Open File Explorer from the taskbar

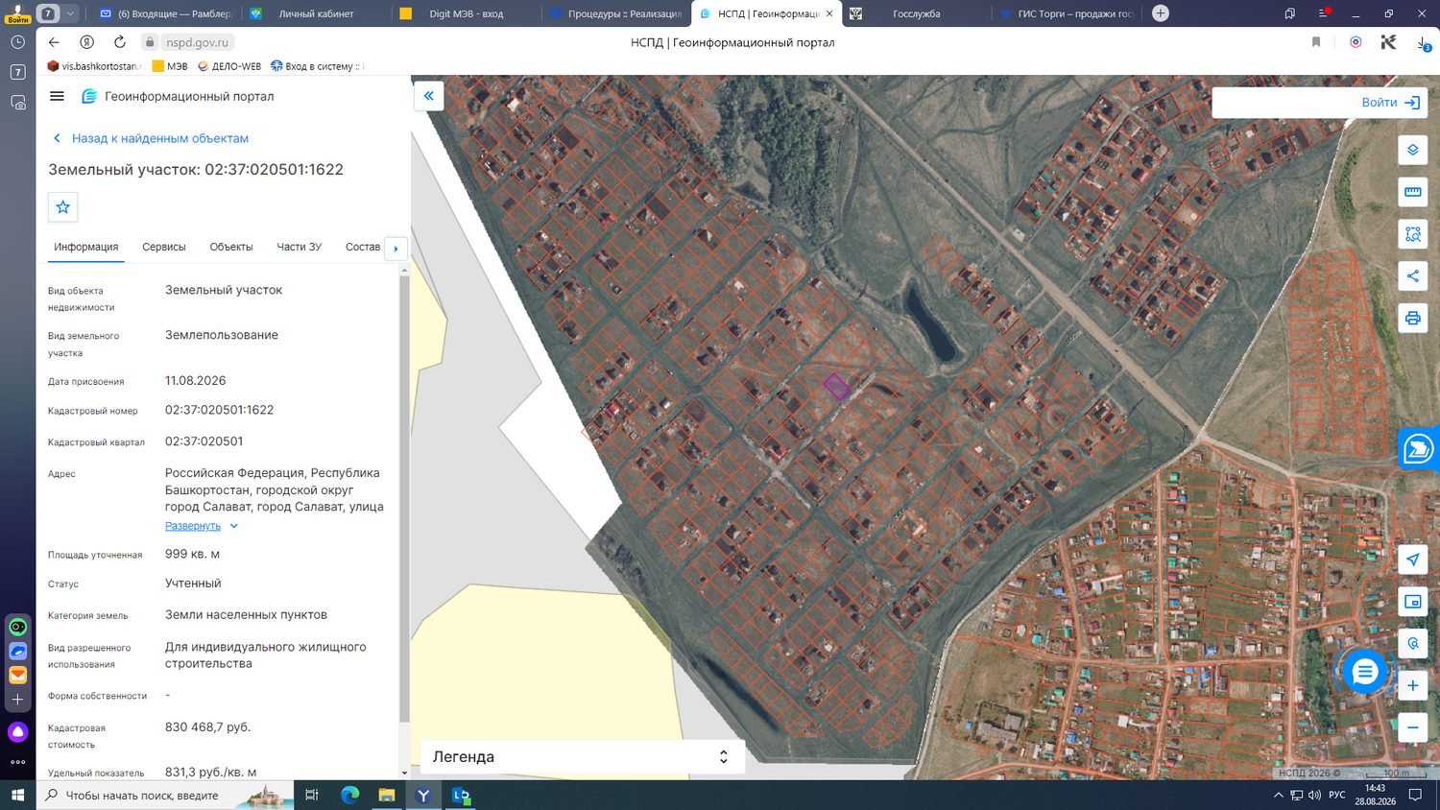tap(387, 796)
